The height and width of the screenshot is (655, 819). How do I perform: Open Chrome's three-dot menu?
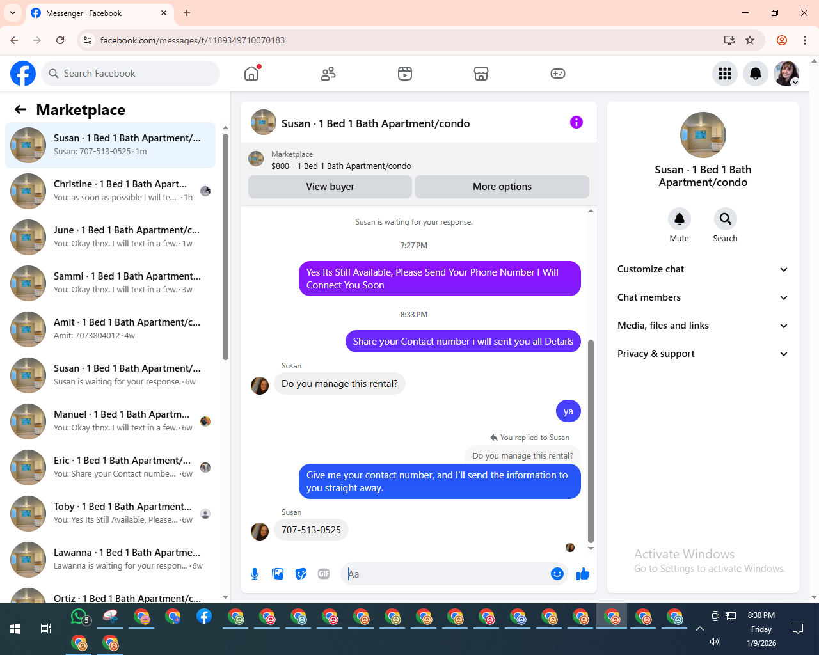(x=805, y=40)
